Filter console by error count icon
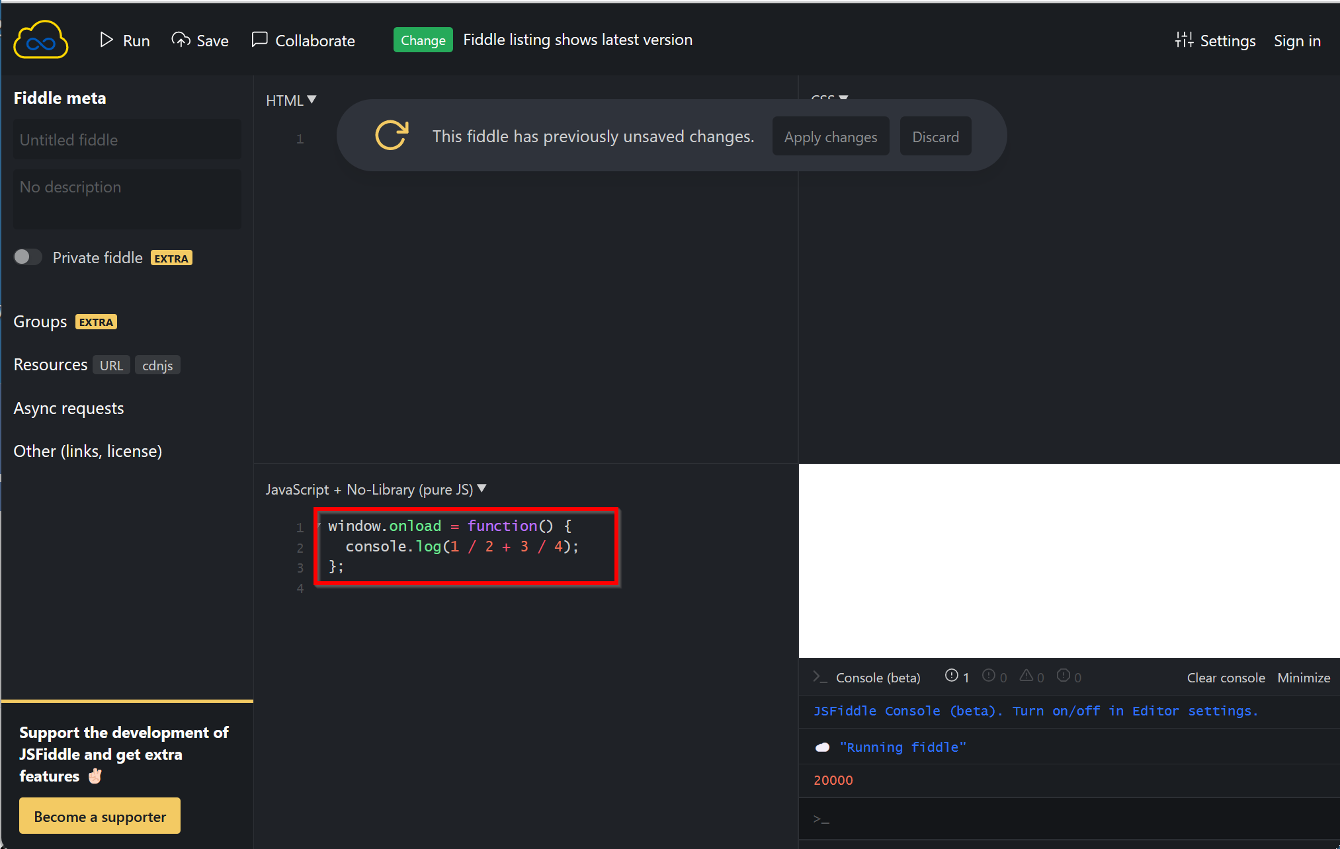Image resolution: width=1340 pixels, height=849 pixels. [x=1069, y=676]
